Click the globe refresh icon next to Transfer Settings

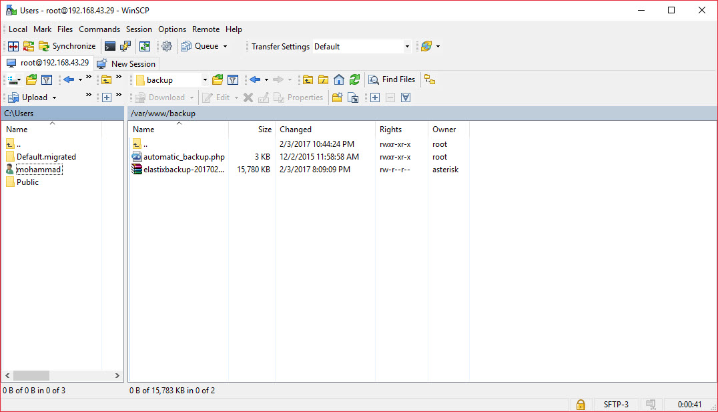pyautogui.click(x=426, y=46)
